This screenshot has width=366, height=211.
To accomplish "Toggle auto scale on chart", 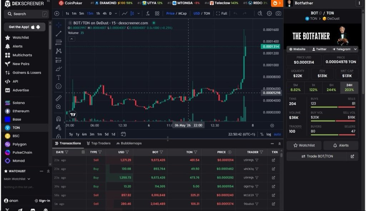I will coord(277,134).
